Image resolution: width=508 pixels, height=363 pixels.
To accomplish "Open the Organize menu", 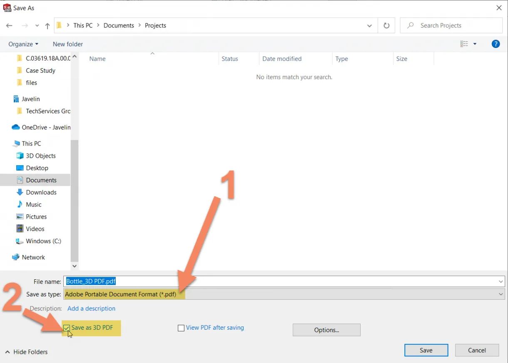I will (x=23, y=44).
